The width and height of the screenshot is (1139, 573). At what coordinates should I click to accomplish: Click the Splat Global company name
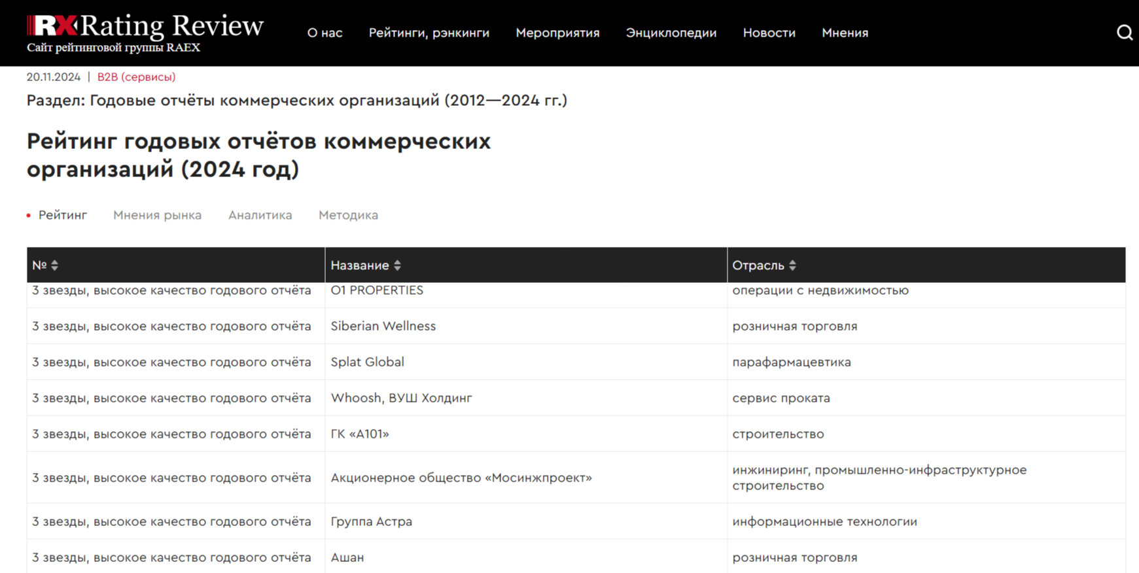[x=368, y=362]
